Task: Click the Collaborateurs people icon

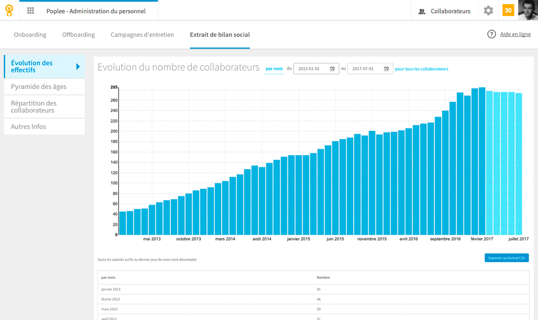Action: (422, 11)
